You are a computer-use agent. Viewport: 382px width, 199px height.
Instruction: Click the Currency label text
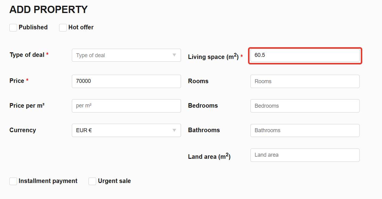point(23,130)
